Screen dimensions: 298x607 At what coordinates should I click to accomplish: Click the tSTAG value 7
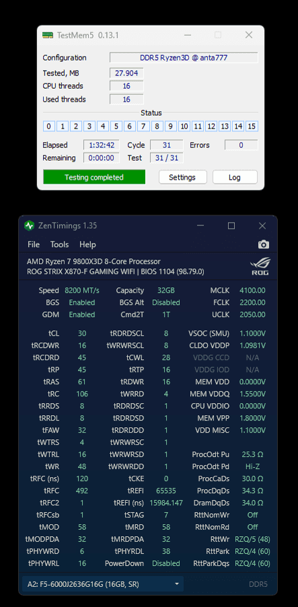pyautogui.click(x=166, y=515)
